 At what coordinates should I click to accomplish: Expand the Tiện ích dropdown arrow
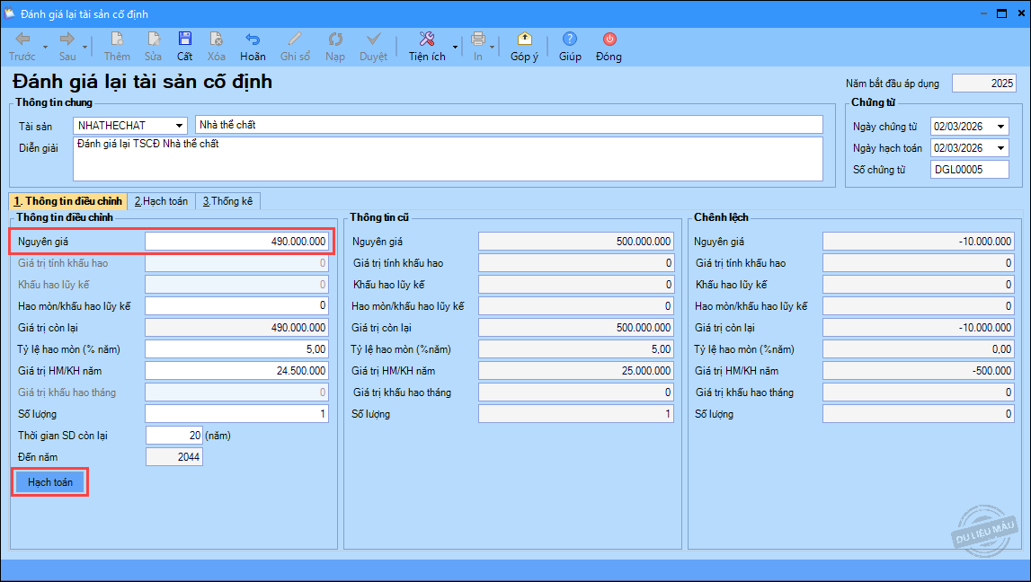pyautogui.click(x=455, y=46)
